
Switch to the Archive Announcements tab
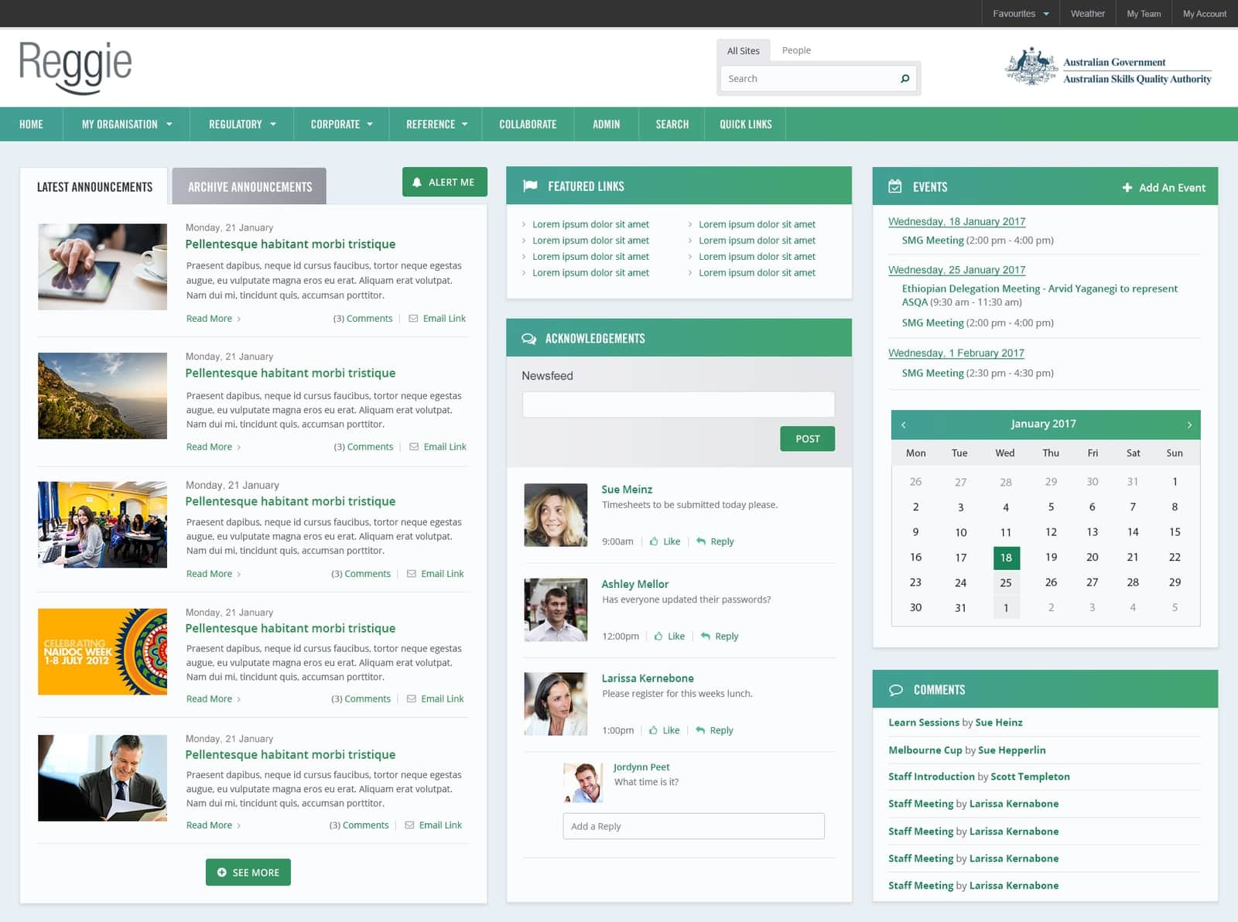click(x=248, y=186)
